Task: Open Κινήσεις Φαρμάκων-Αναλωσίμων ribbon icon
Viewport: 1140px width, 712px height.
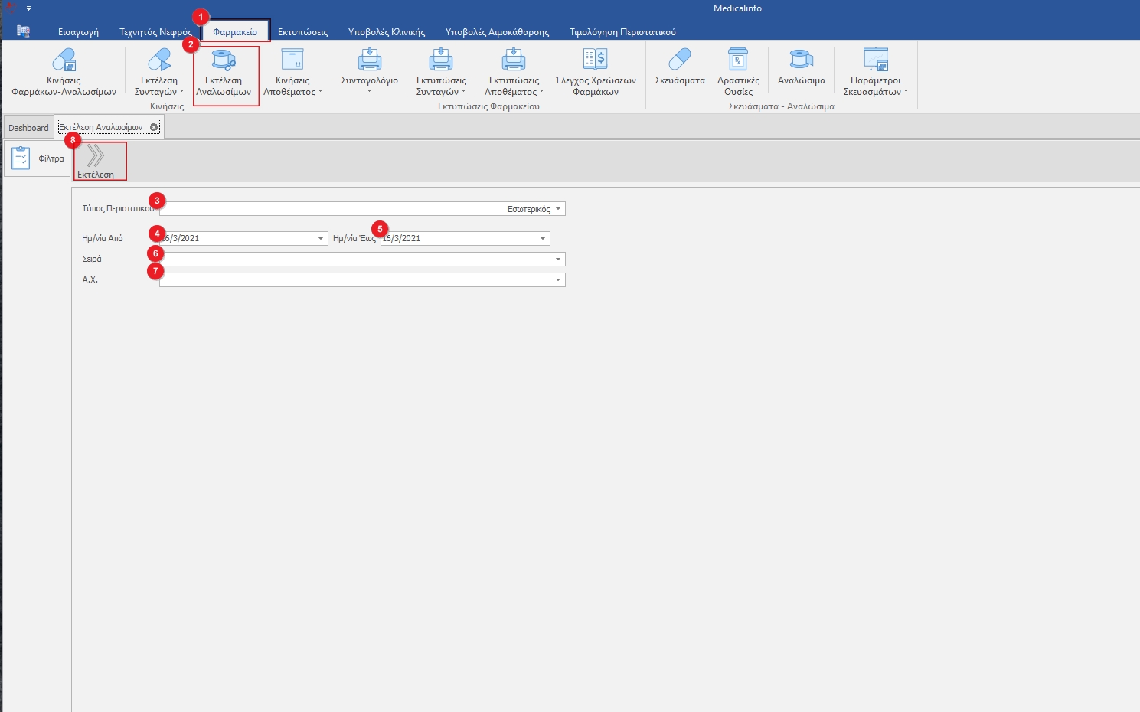Action: click(x=64, y=60)
